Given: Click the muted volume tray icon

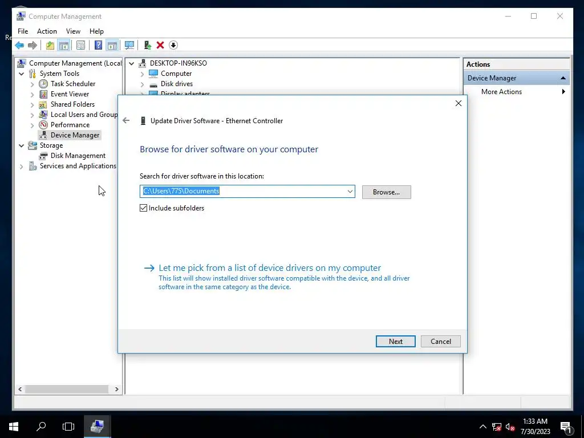Looking at the screenshot, I should pyautogui.click(x=510, y=427).
